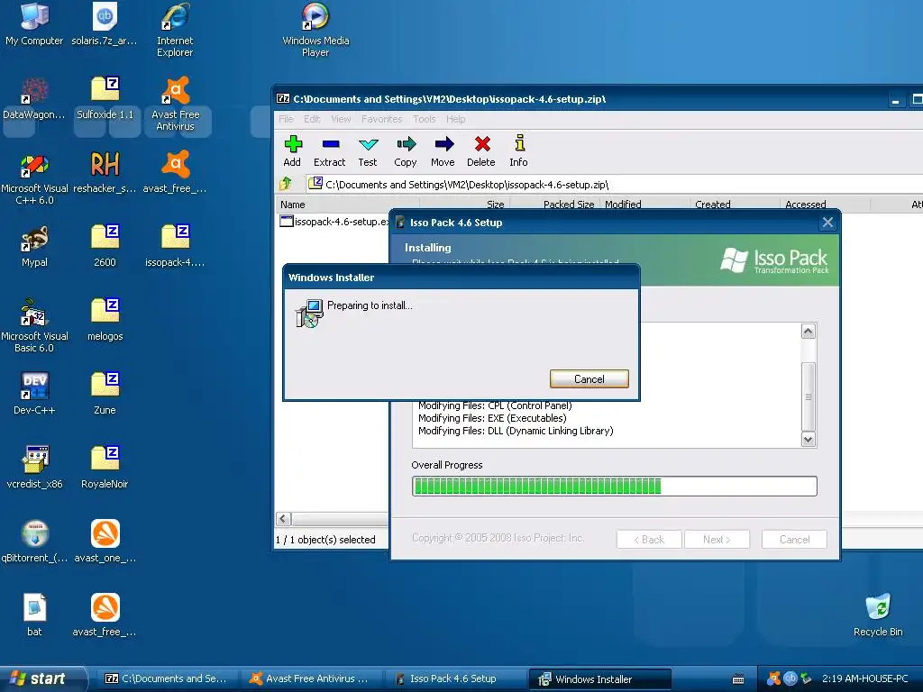Select the qBittorrent installer desktop icon

point(34,542)
